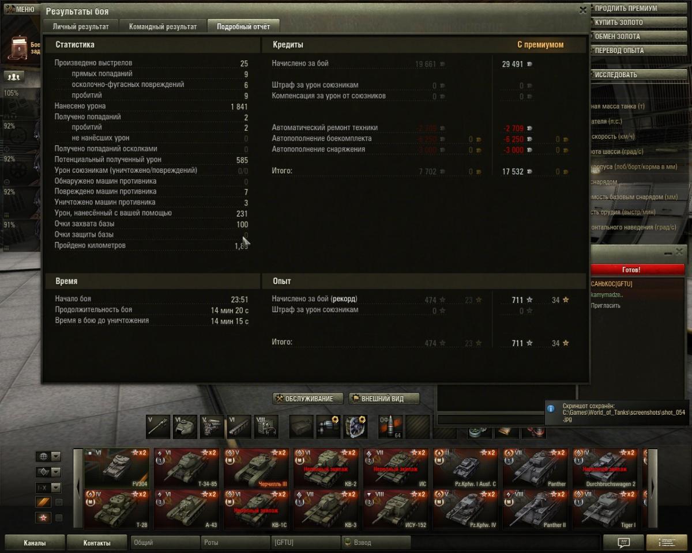Viewport: 692px width, 553px height.
Task: Switch to the Личный результат tab
Action: pyautogui.click(x=80, y=26)
